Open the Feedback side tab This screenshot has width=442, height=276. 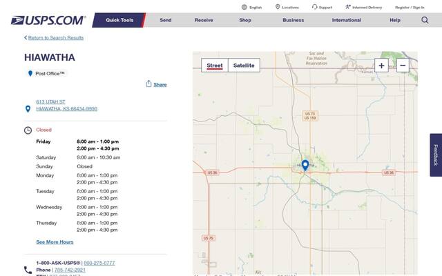click(x=436, y=155)
